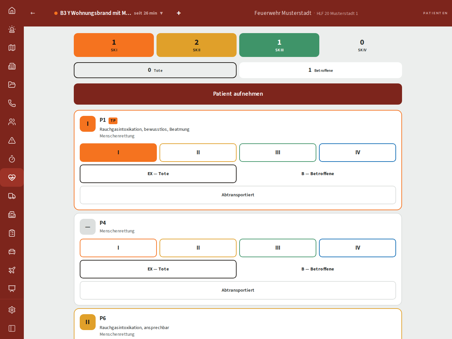Screen dimensions: 452x339
Task: Open the warning triangle icon in sidebar
Action: 12,140
